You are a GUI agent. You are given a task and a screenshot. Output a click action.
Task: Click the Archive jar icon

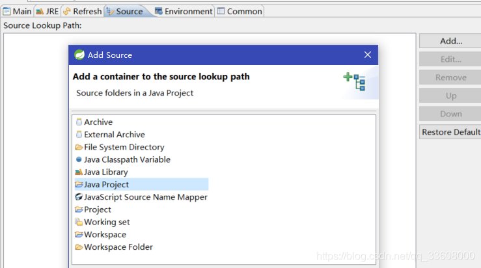[79, 122]
